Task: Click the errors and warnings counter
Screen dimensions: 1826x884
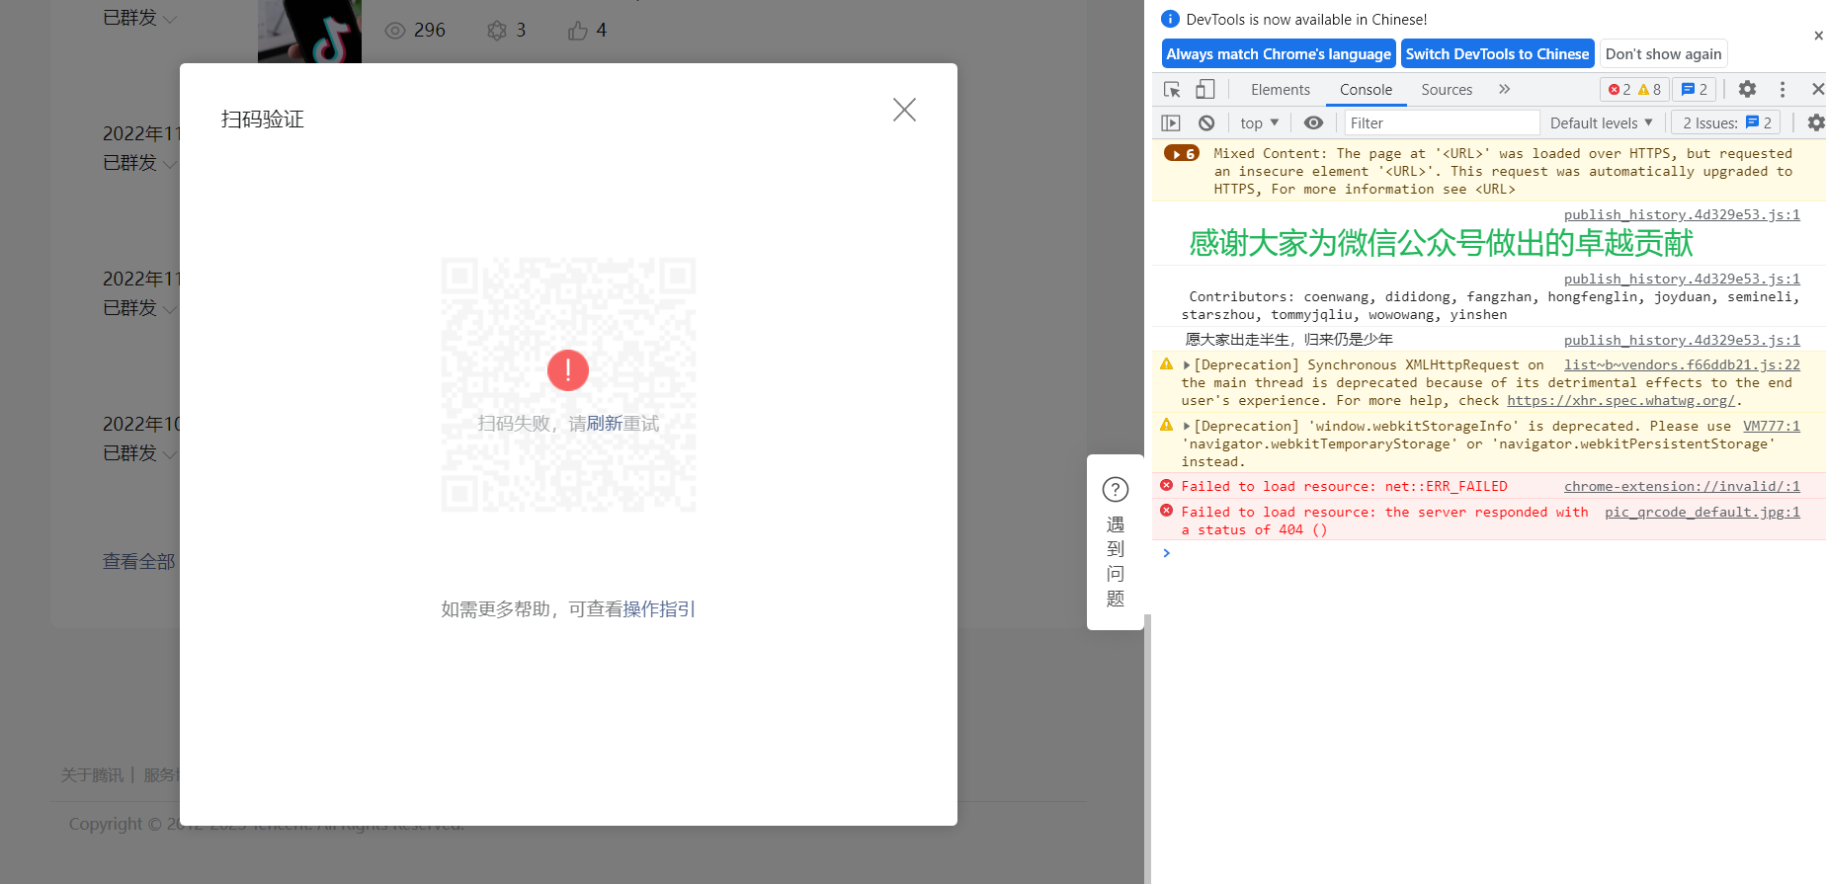Action: (1634, 90)
